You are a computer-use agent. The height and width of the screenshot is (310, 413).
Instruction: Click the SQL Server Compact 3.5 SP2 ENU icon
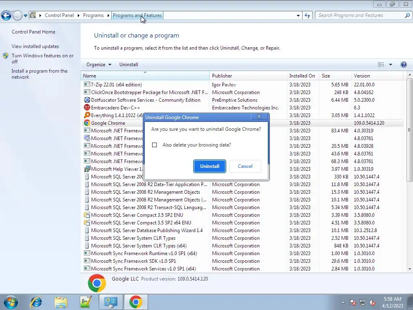(x=87, y=215)
